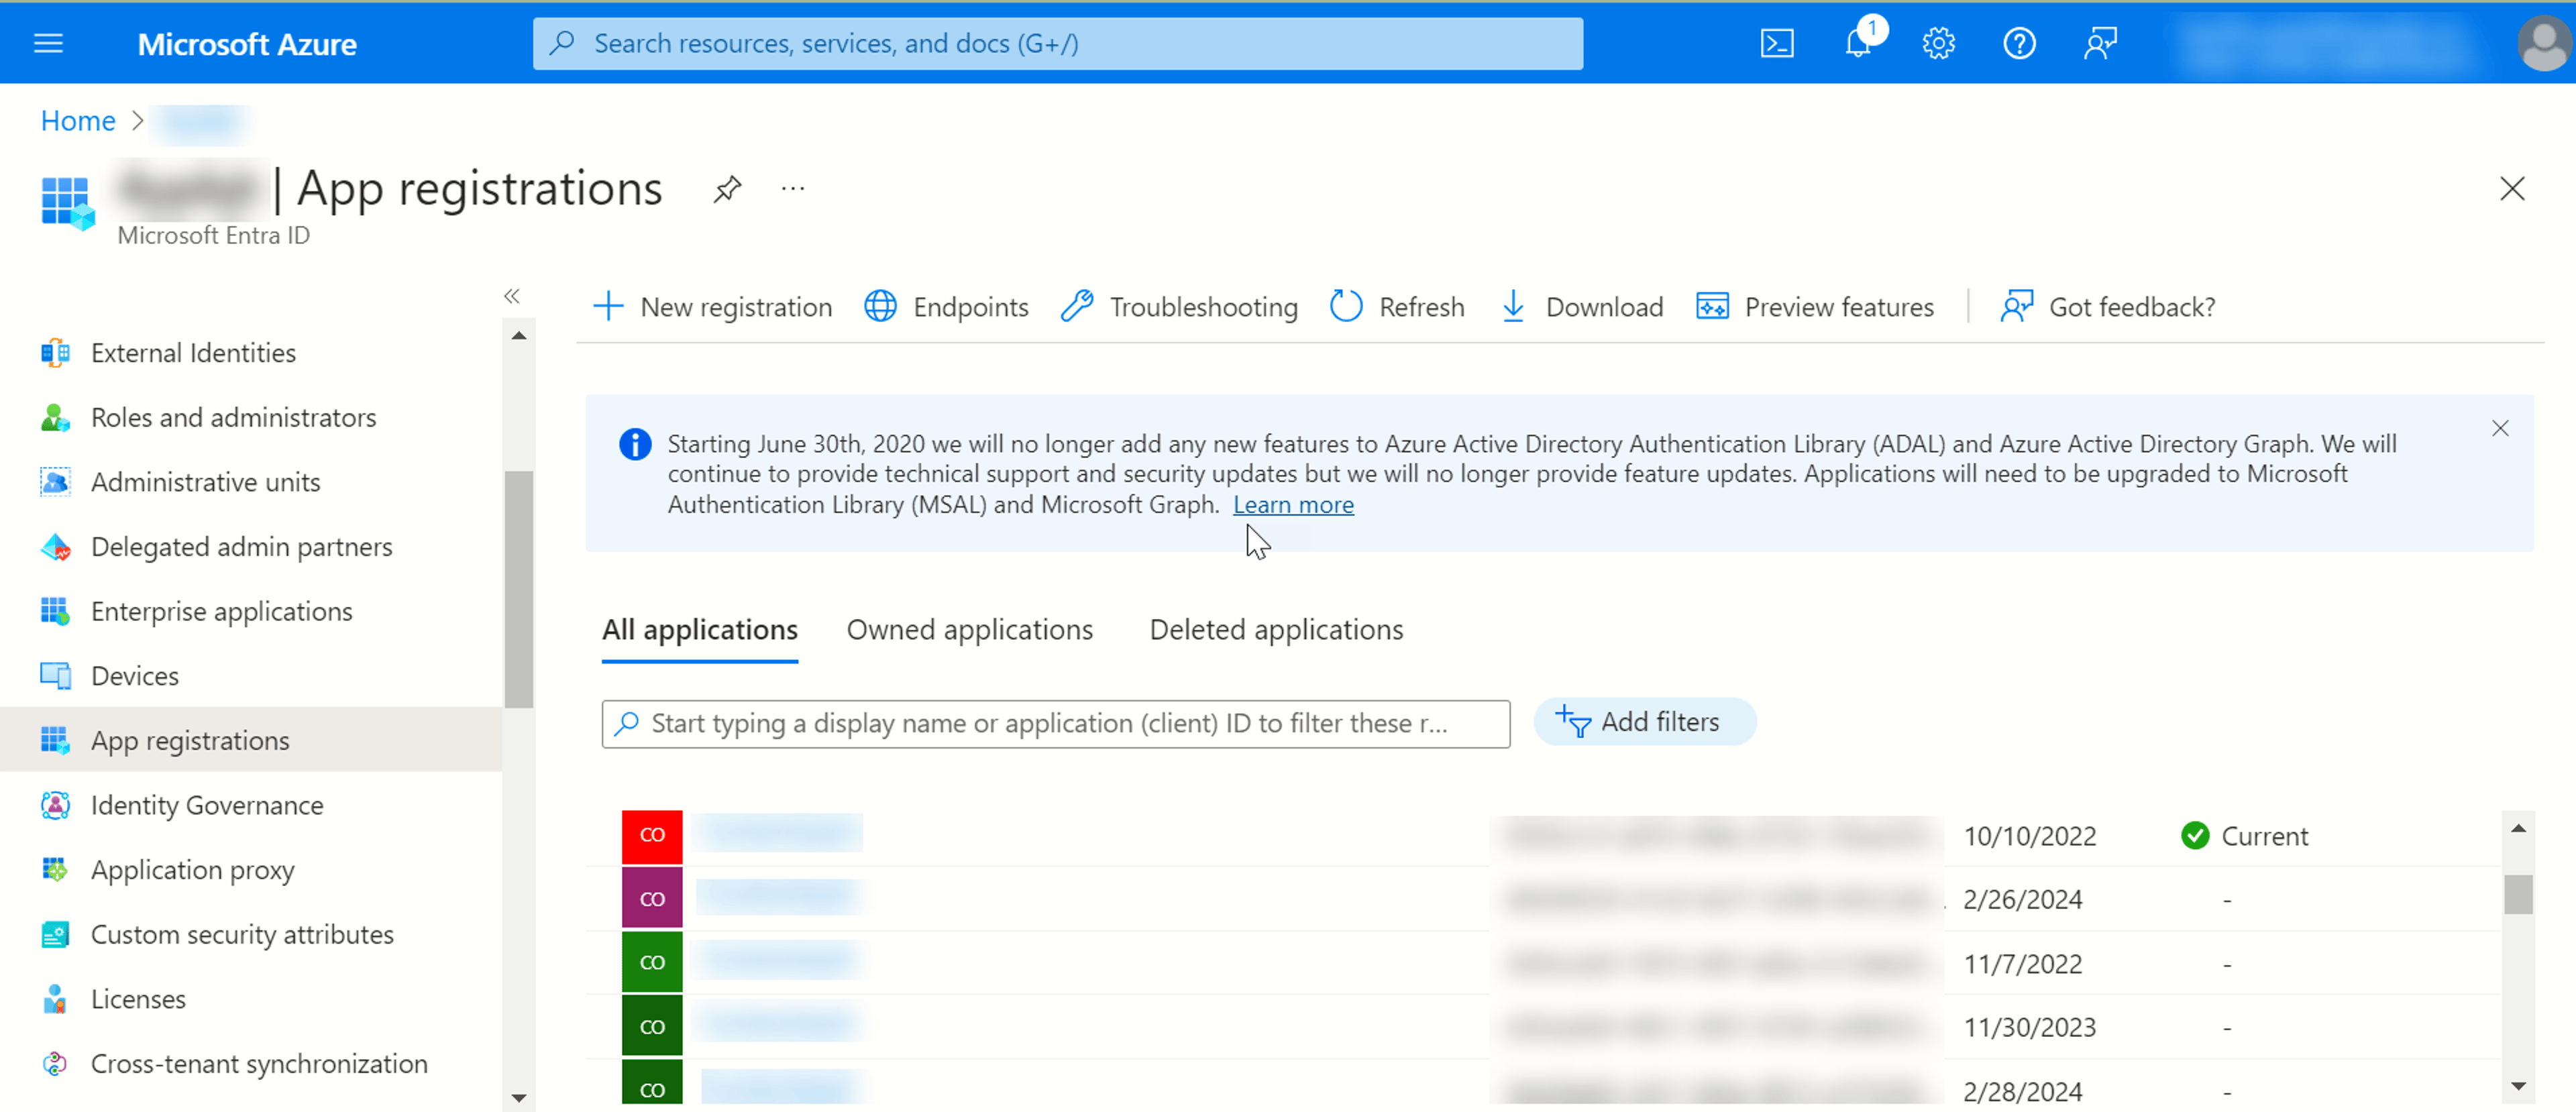Switch to Owned applications tab
This screenshot has height=1112, width=2576.
tap(969, 629)
